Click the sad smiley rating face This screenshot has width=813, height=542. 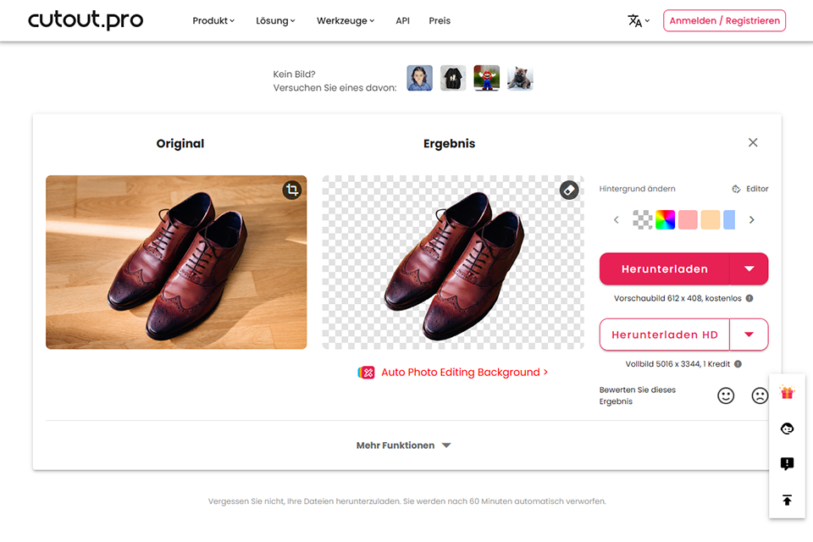coord(760,395)
